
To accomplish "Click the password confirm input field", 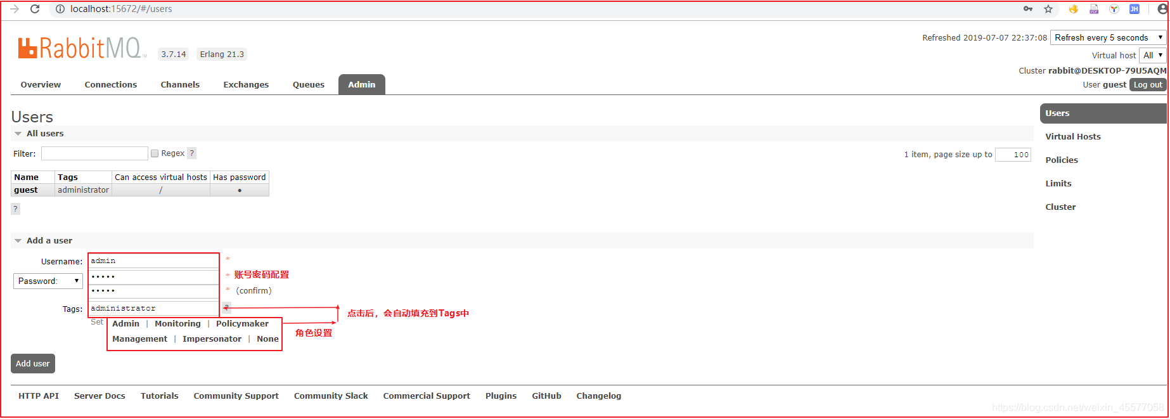I will point(153,290).
